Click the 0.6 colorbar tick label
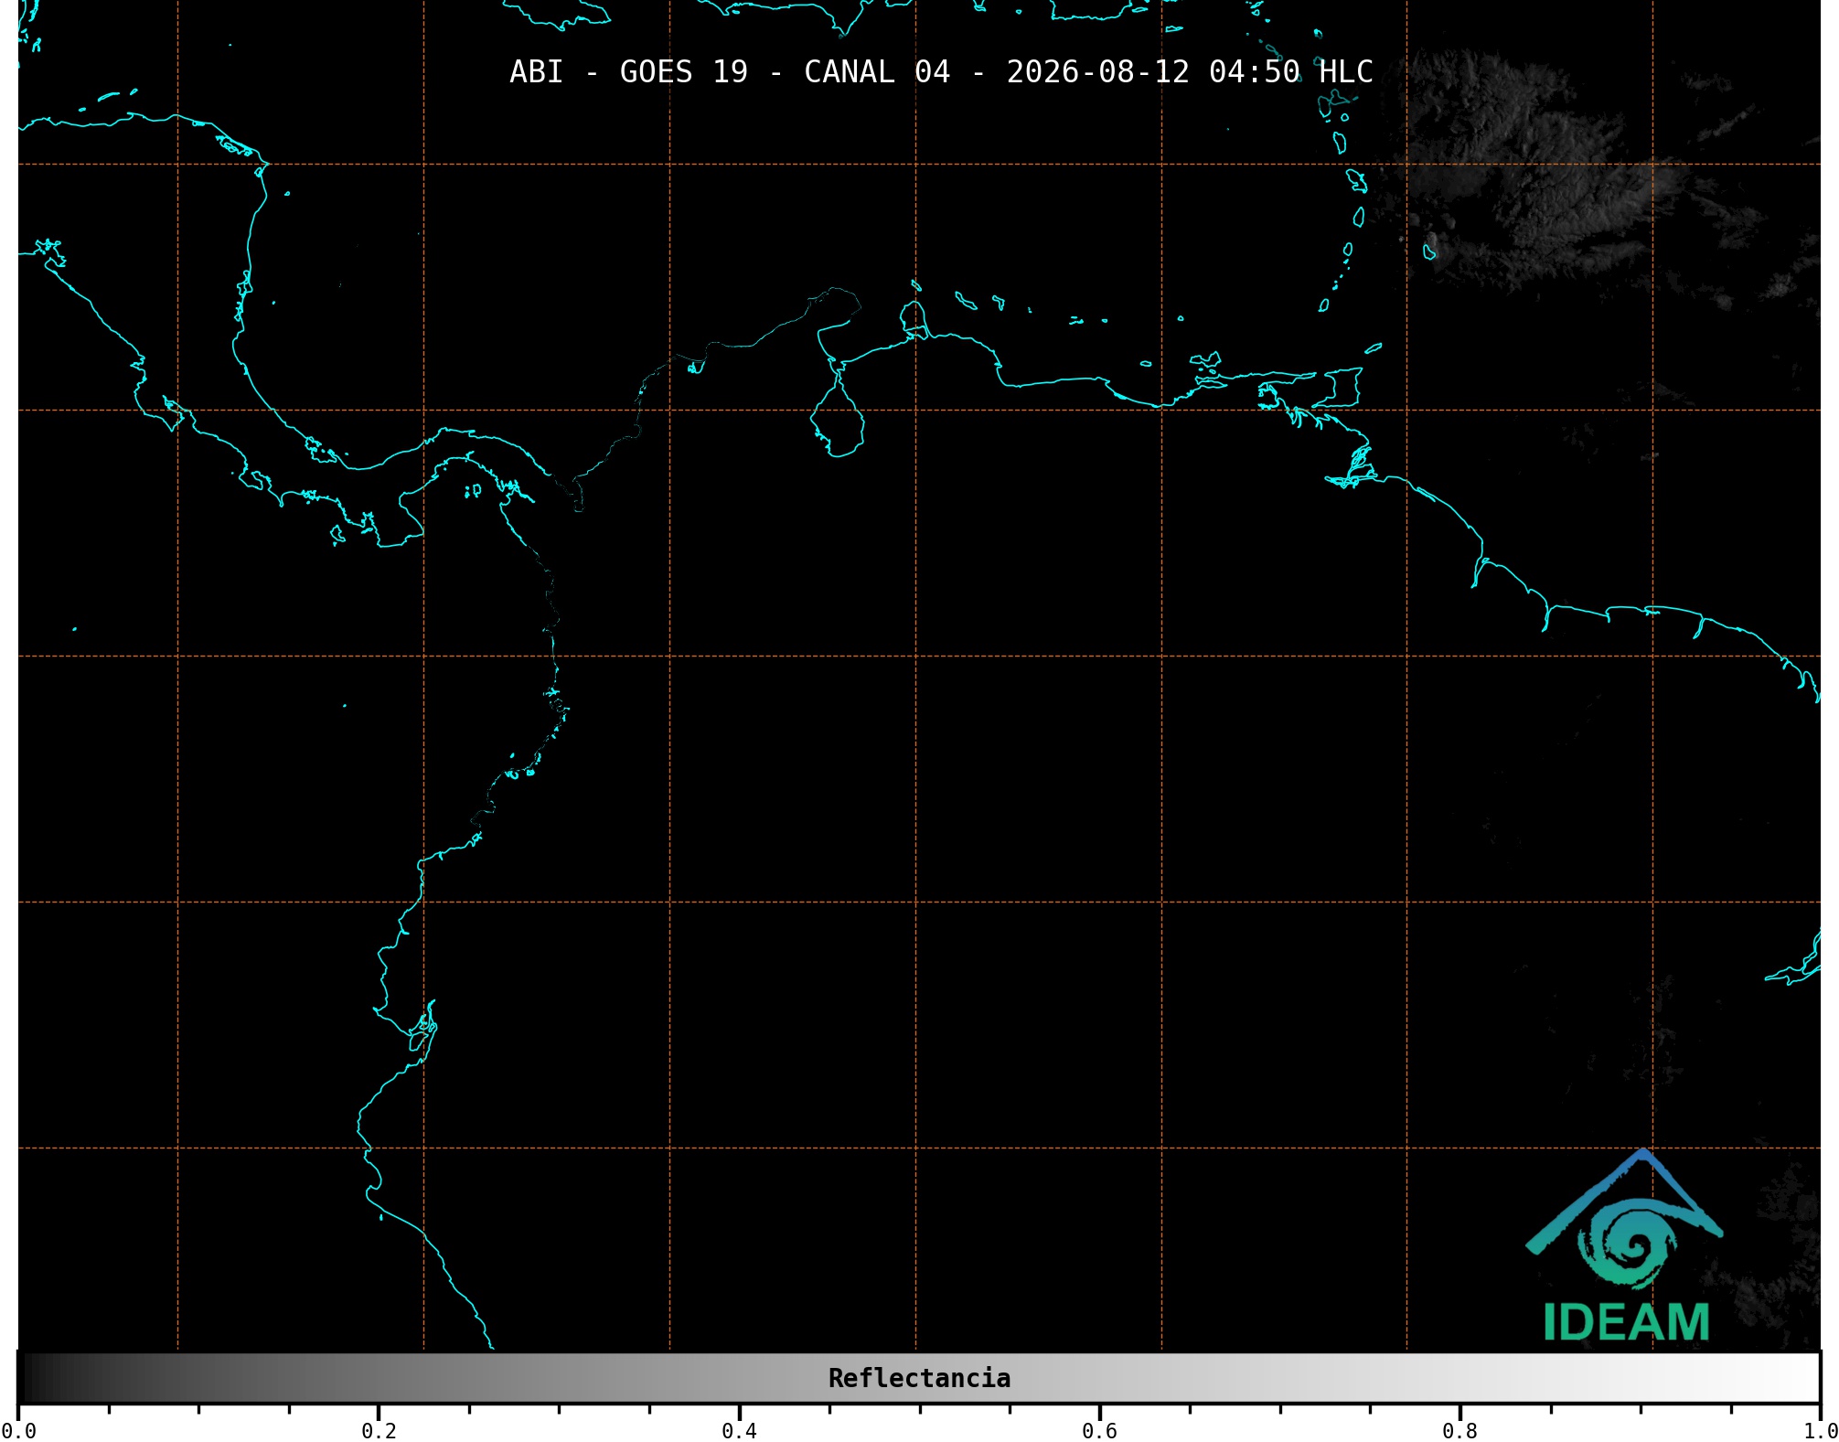Screen dimensions: 1839x1442 [1099, 1431]
